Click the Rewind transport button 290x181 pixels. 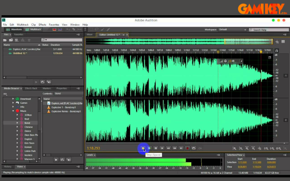[x=168, y=148]
